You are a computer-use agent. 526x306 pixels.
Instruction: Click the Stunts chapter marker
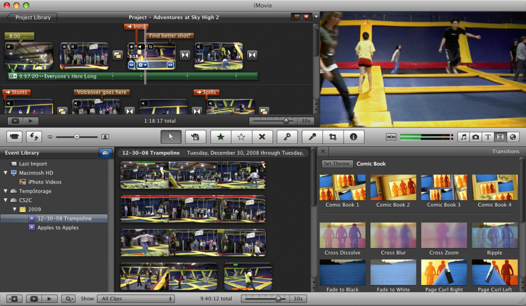[x=17, y=92]
